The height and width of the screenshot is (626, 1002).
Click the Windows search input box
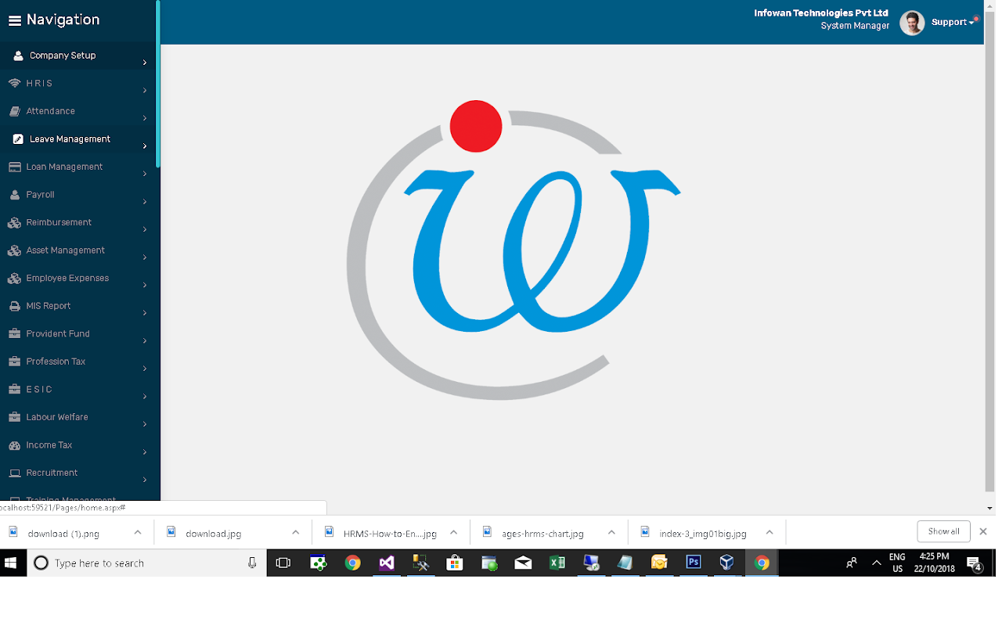(x=146, y=563)
